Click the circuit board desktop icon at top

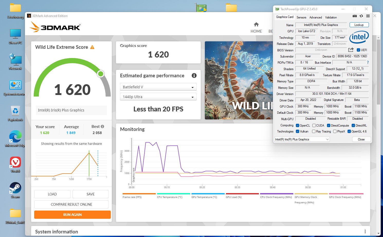[201, 8]
